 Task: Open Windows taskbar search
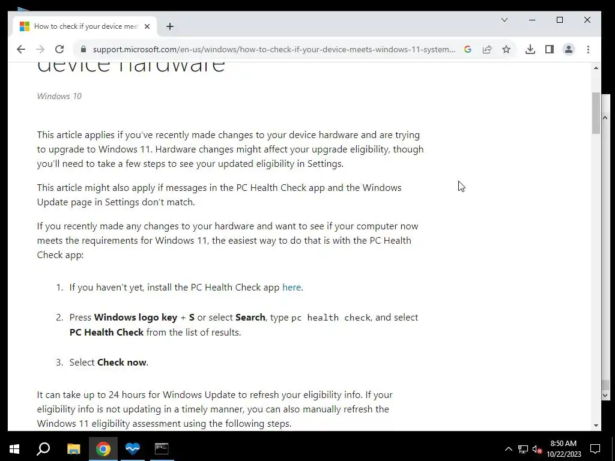tap(43, 449)
